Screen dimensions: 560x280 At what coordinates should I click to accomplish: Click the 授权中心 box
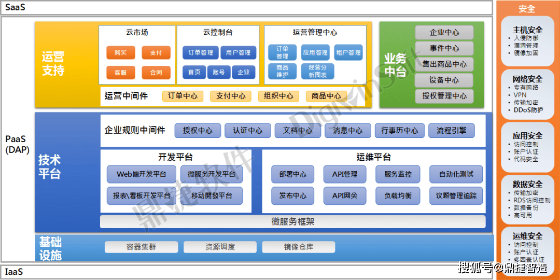click(198, 131)
